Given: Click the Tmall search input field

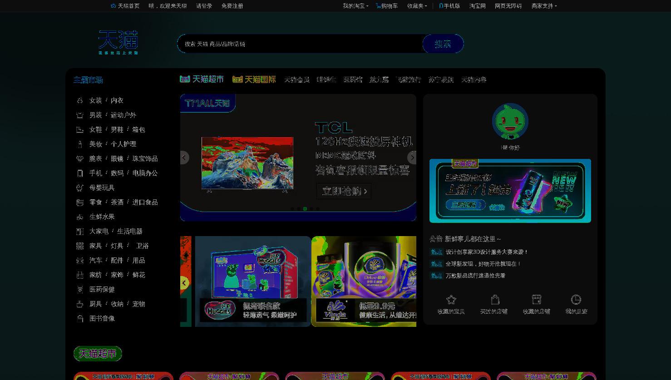Looking at the screenshot, I should click(x=300, y=44).
